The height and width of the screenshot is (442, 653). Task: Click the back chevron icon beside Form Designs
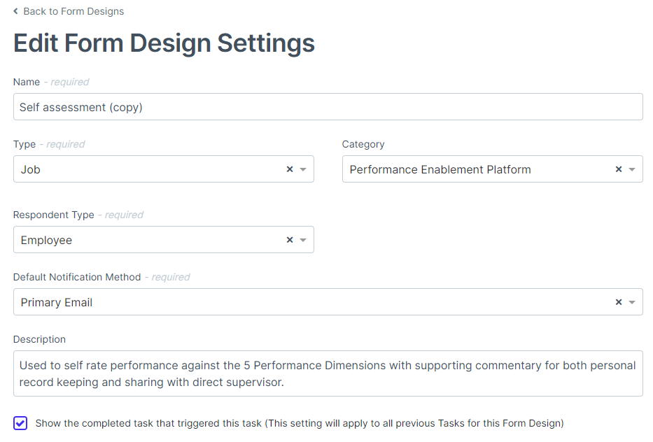(x=16, y=11)
